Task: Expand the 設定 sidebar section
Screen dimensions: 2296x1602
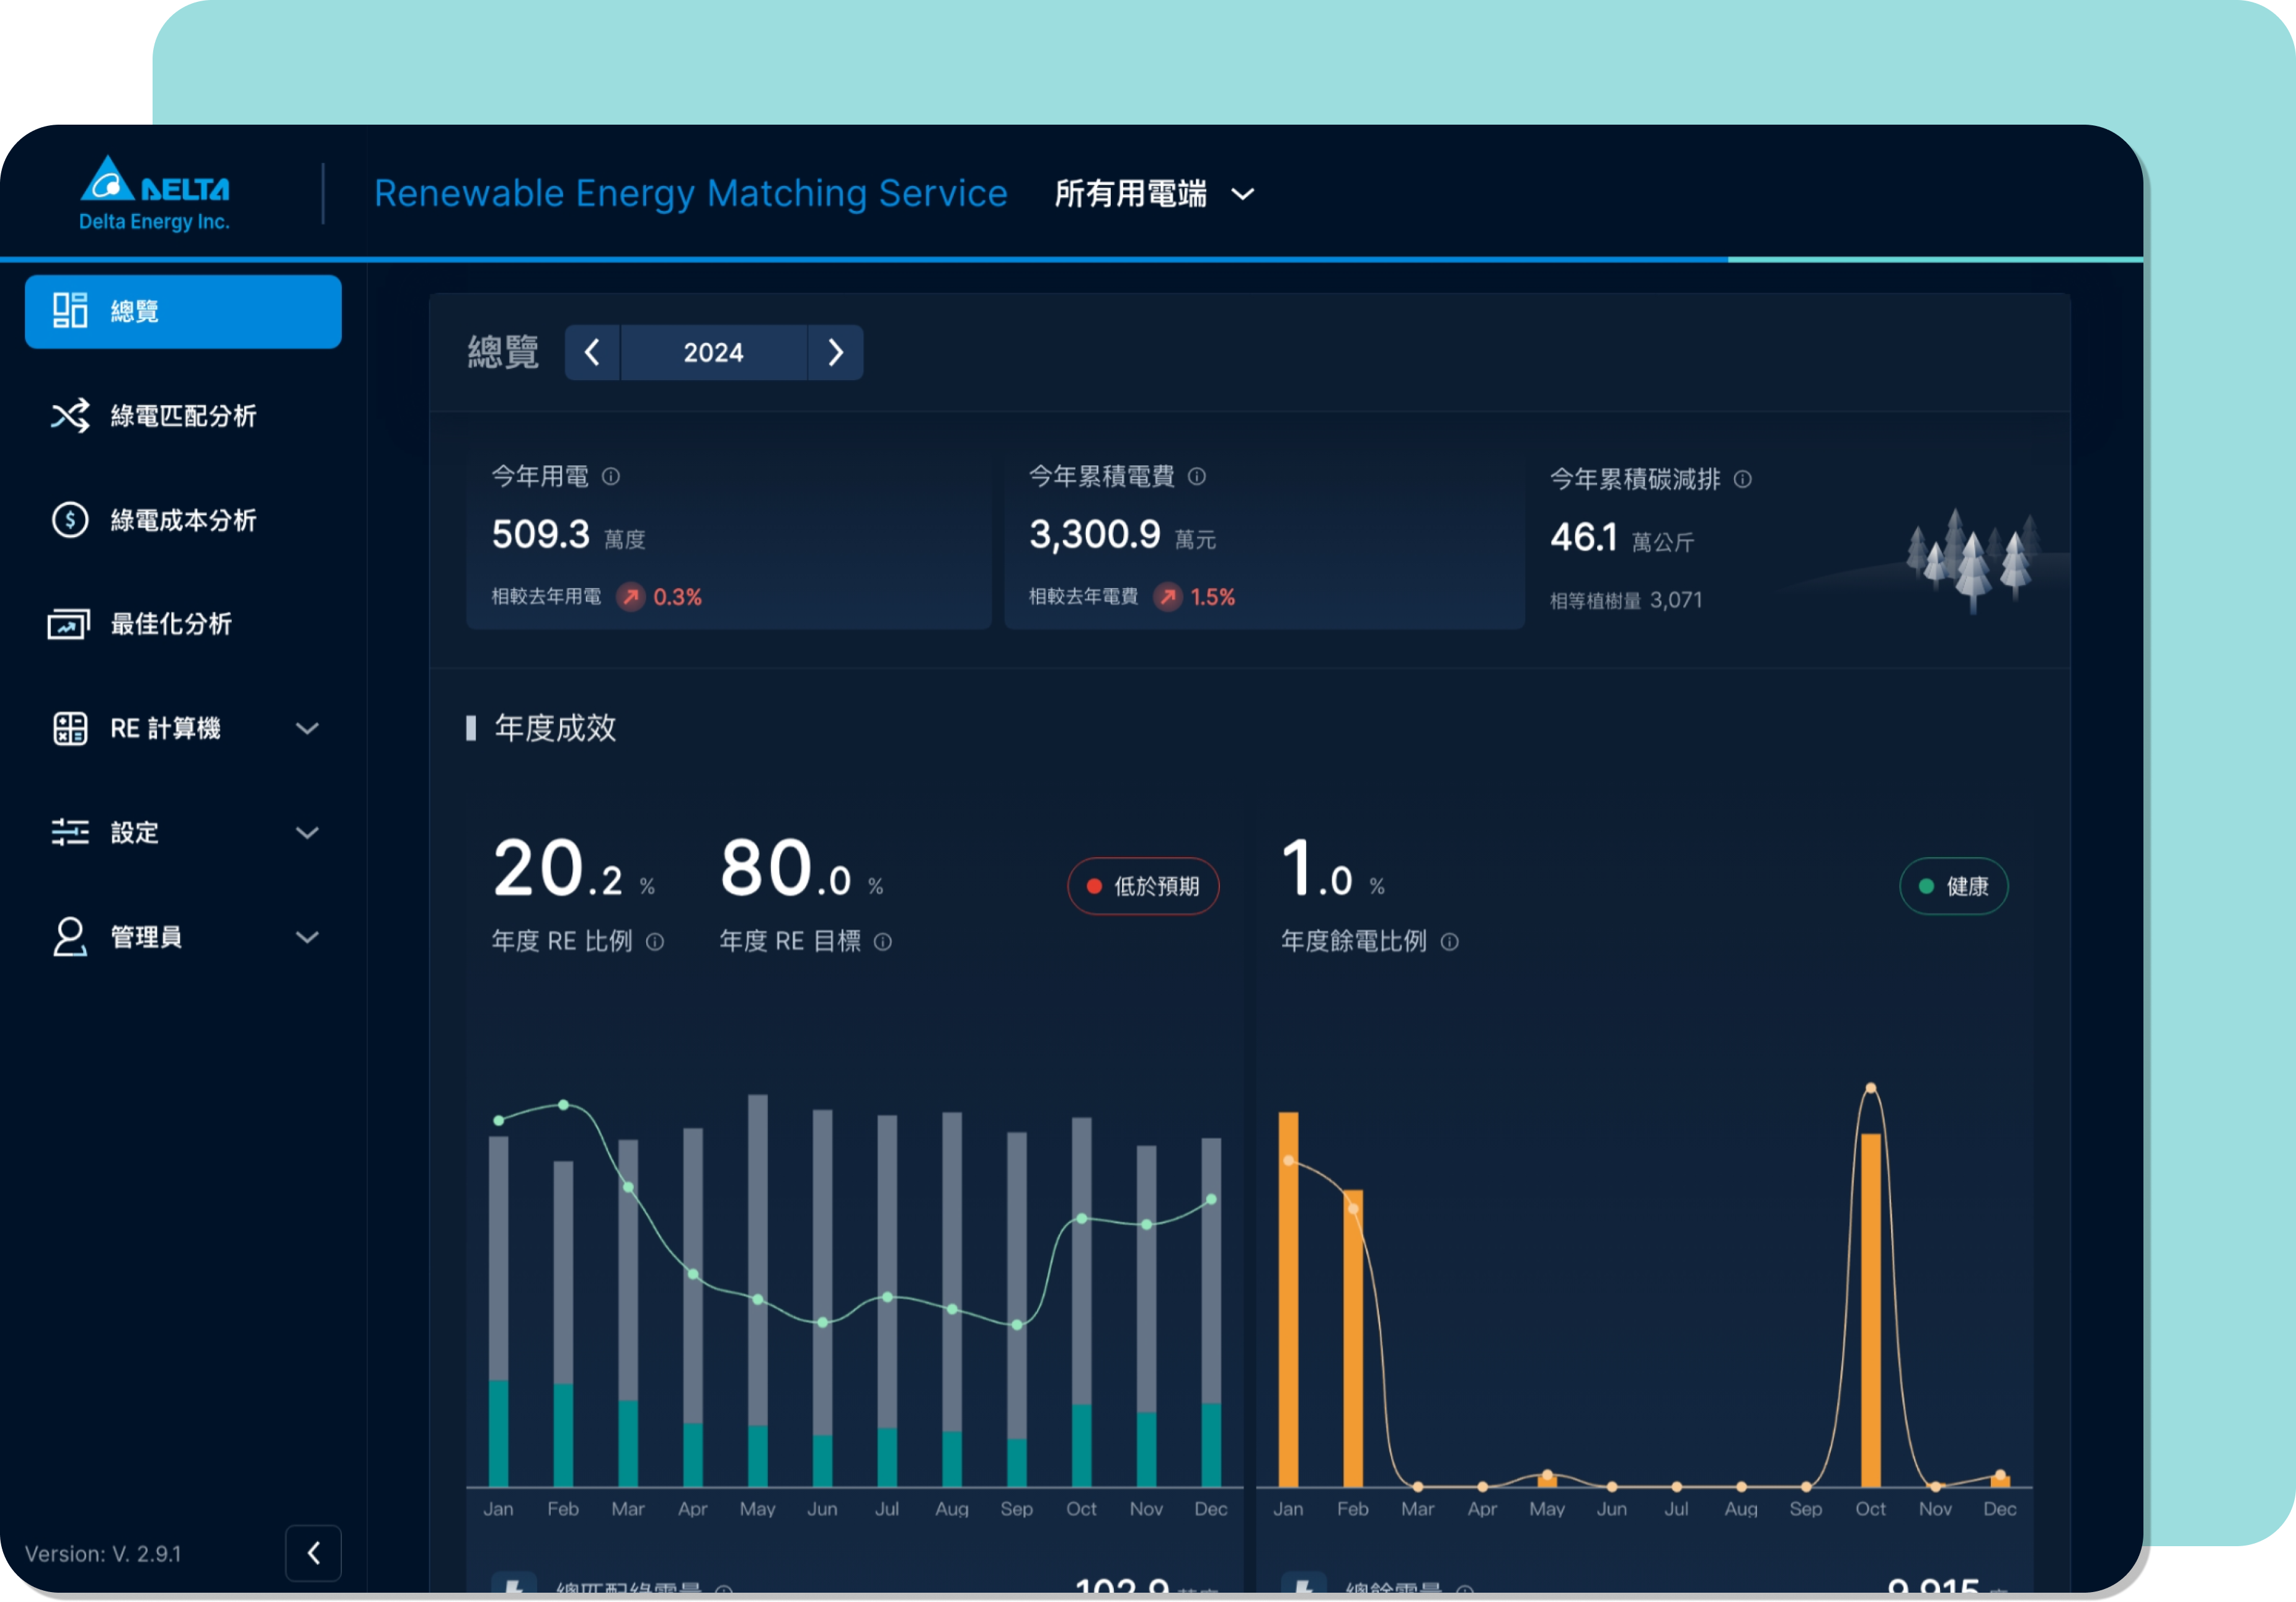Action: pos(307,833)
